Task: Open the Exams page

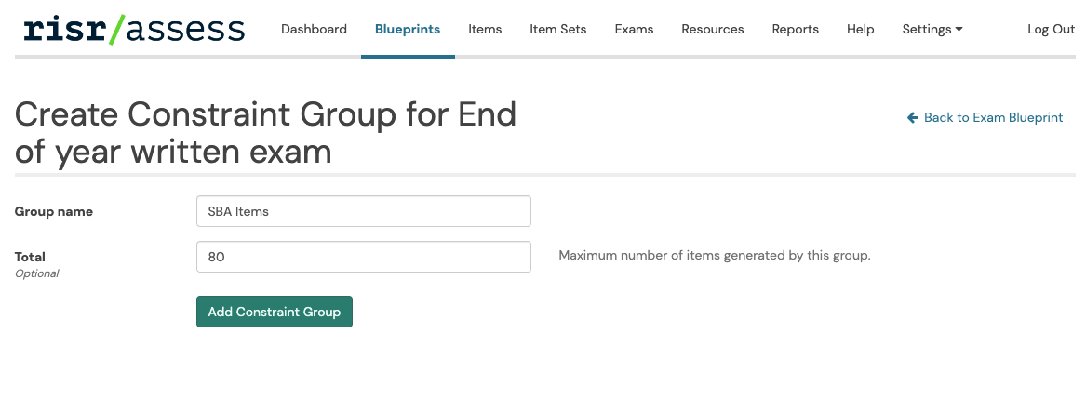Action: [x=634, y=29]
